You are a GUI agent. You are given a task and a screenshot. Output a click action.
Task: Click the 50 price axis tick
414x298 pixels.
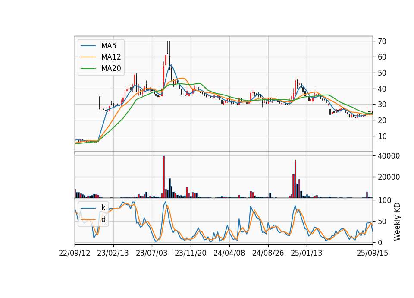tap(382, 73)
